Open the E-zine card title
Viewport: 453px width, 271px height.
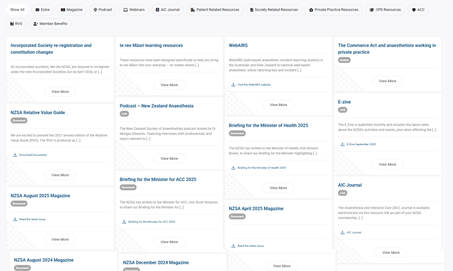(344, 102)
